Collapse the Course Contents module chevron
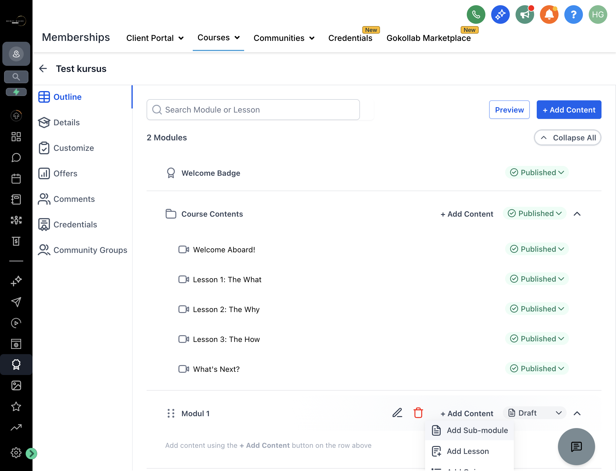This screenshot has width=616, height=471. point(577,214)
